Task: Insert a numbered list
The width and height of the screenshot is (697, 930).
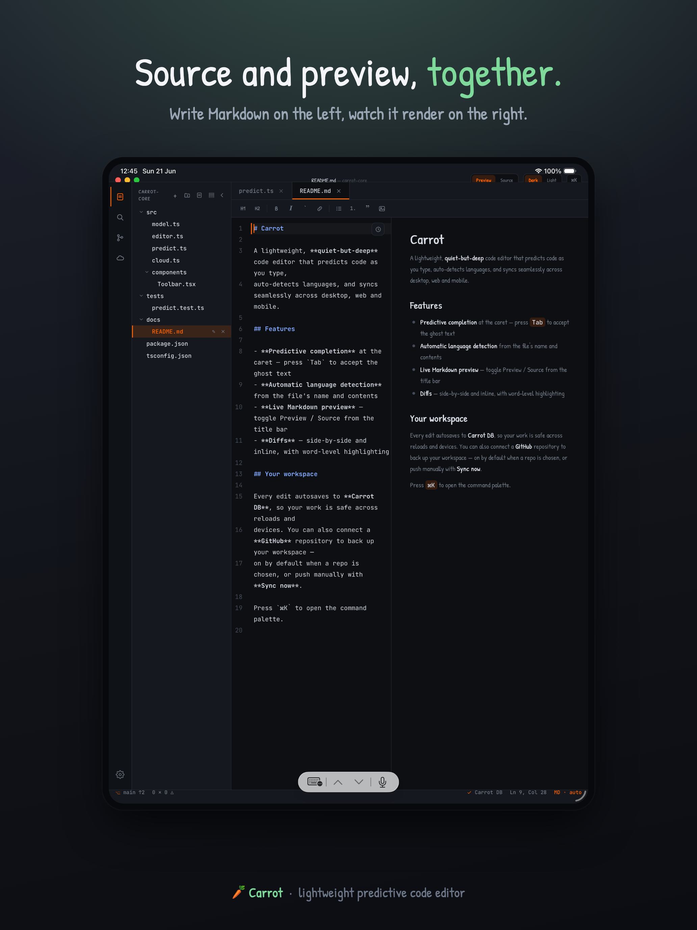Action: pyautogui.click(x=353, y=209)
